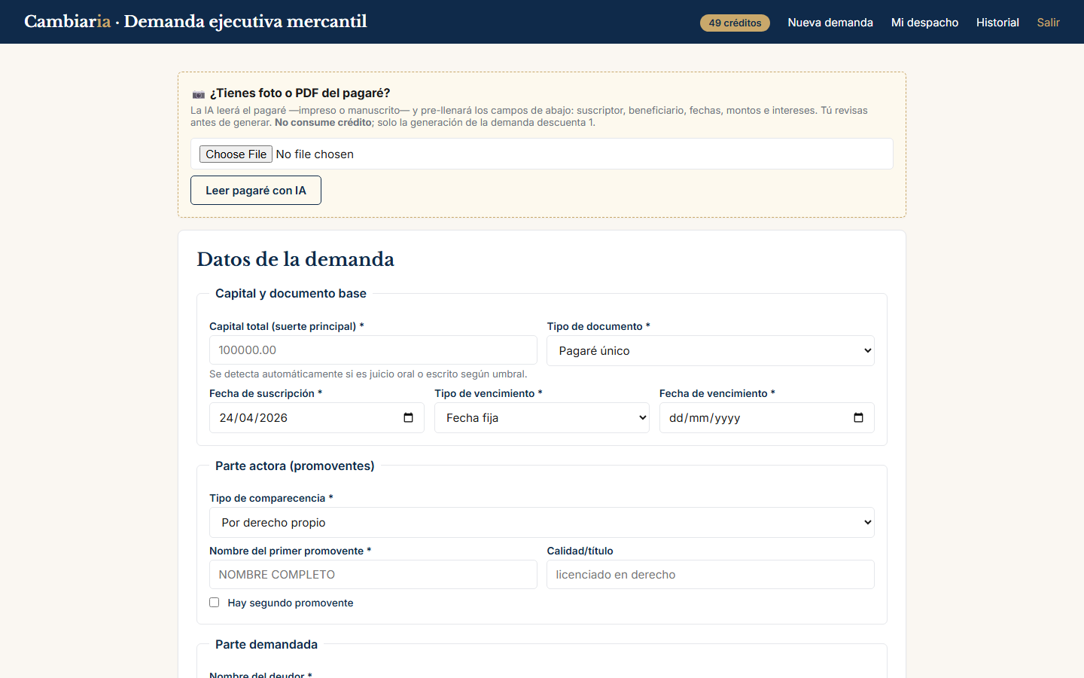Focus Nombre del primer promovente field
Screen dimensions: 1084x678
pos(373,574)
